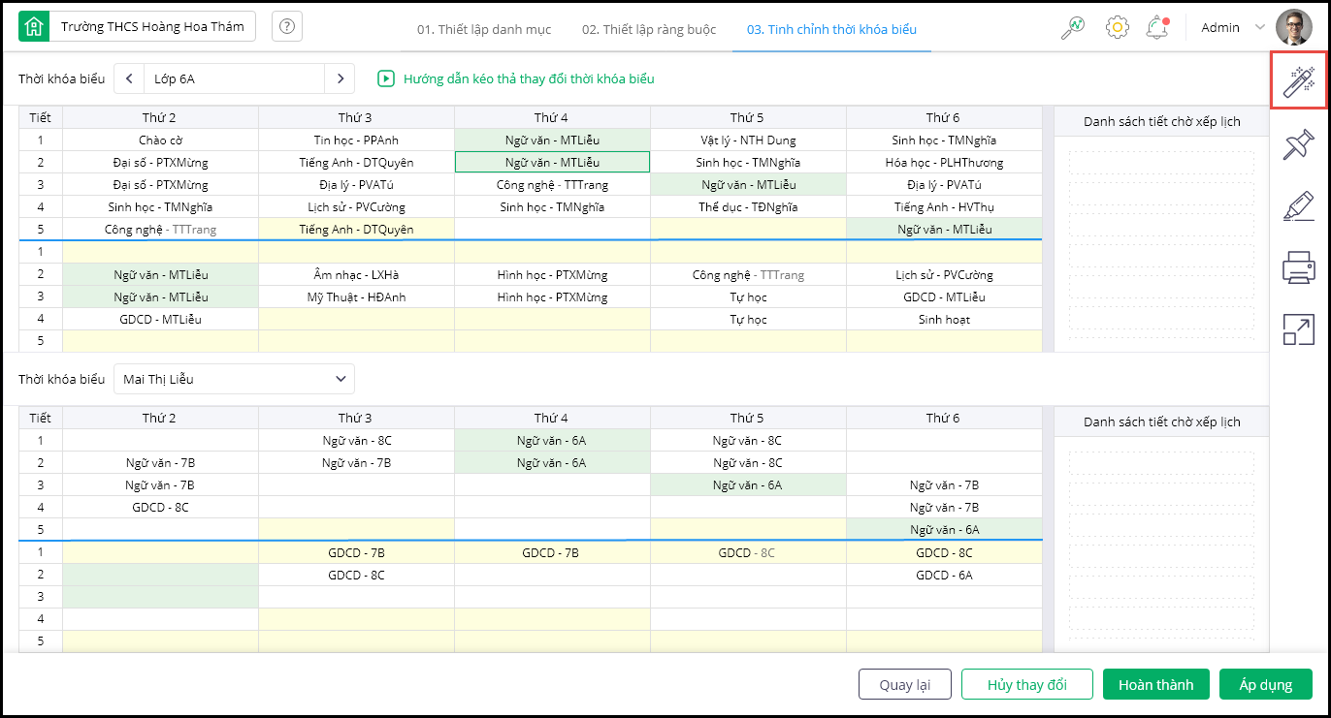Screen dimensions: 1331x718
Task: Click the magnifier analytics icon in header
Action: coord(1072,27)
